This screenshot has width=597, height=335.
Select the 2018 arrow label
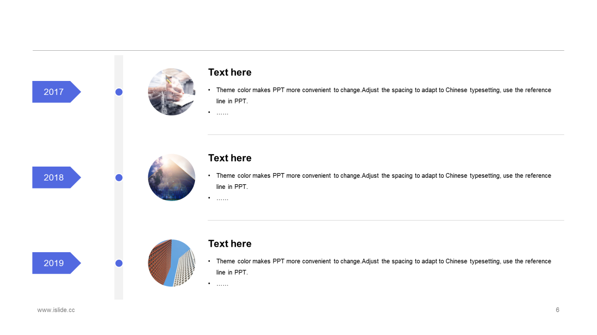55,177
